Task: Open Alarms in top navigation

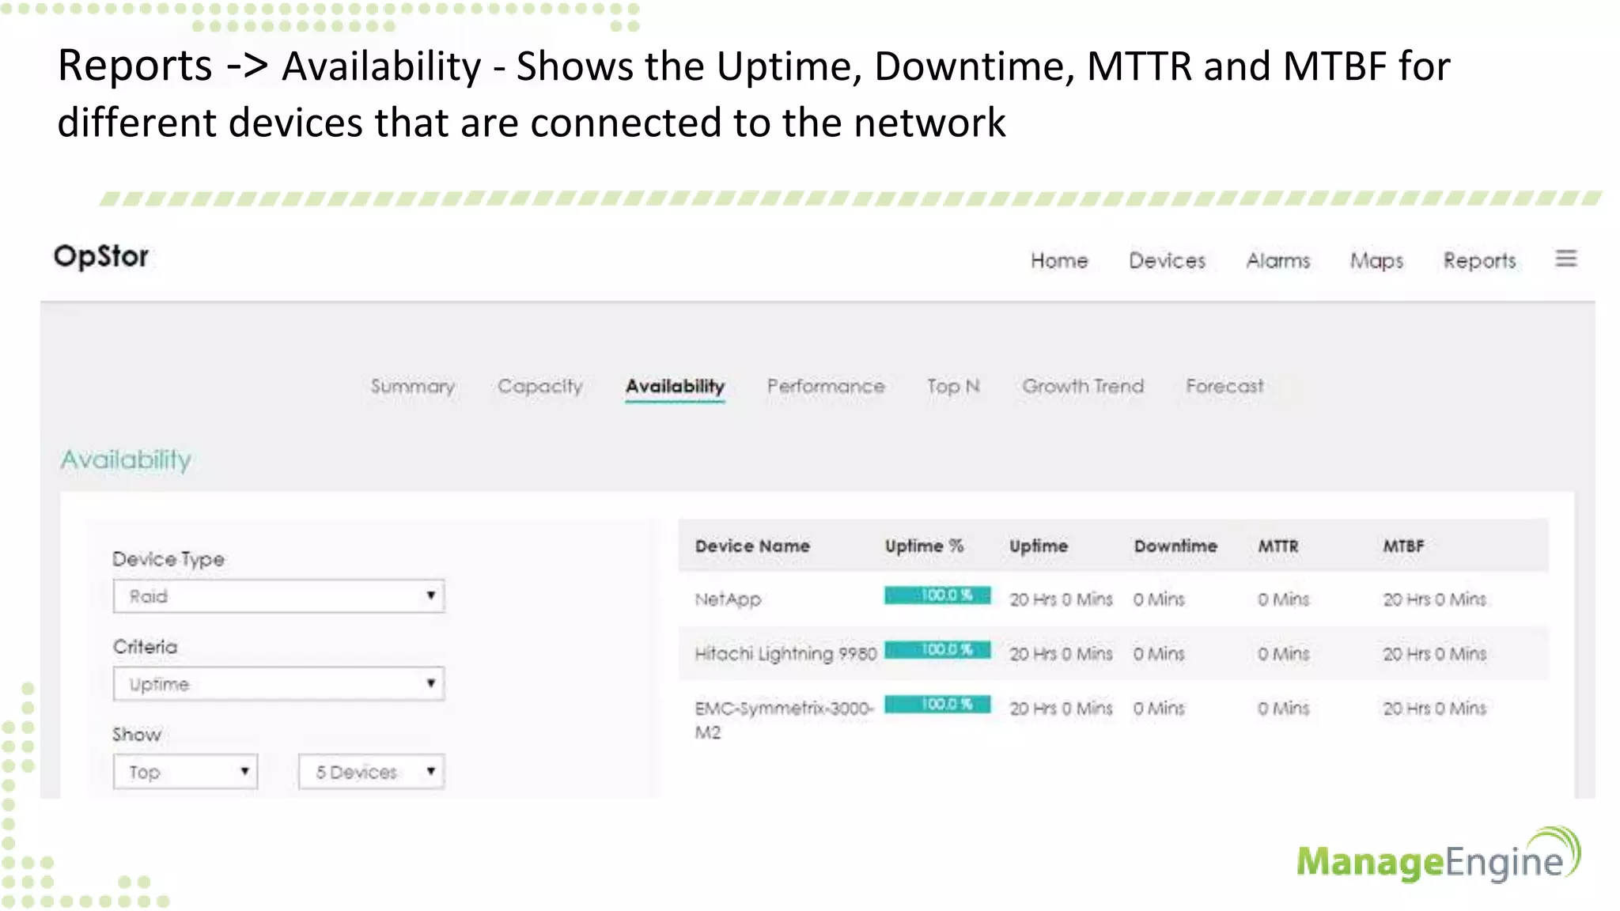Action: 1278,260
